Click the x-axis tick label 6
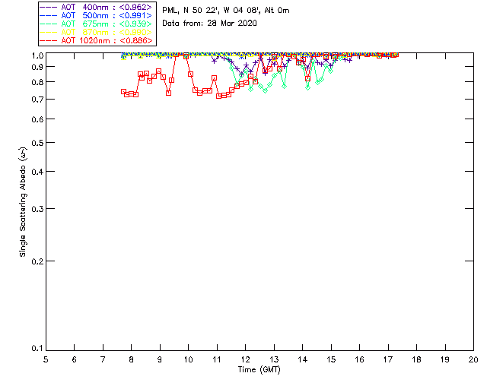 click(75, 359)
